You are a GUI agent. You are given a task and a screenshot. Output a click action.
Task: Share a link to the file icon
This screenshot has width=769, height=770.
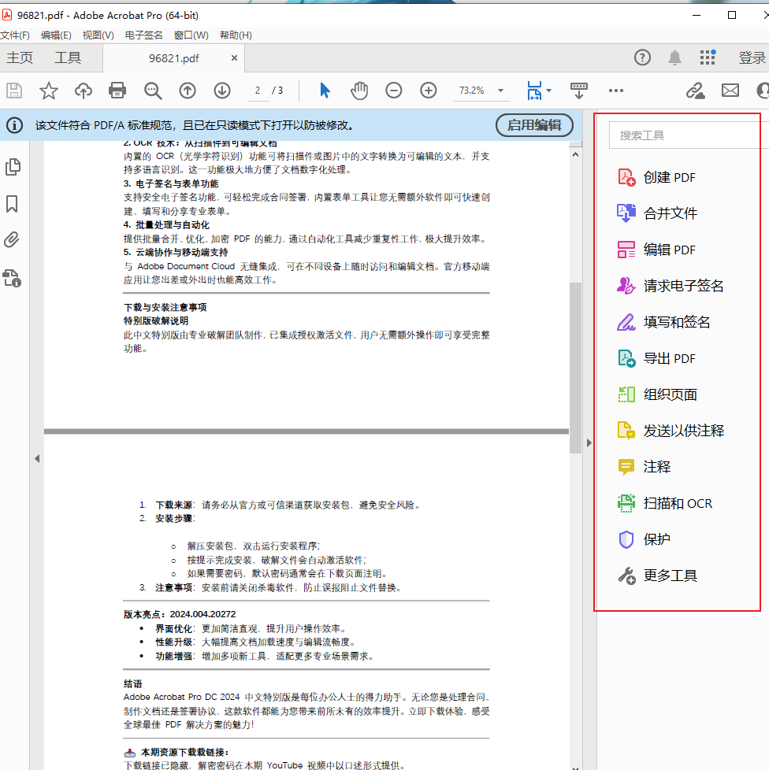695,91
